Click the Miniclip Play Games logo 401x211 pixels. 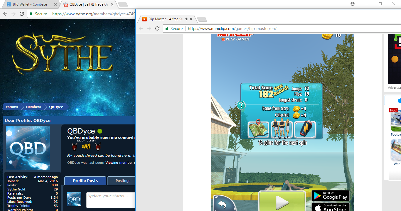pos(235,37)
